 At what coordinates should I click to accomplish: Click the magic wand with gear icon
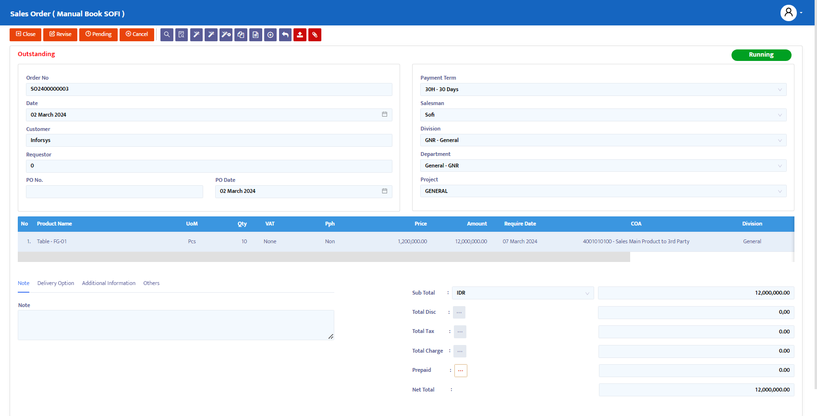[x=226, y=35]
